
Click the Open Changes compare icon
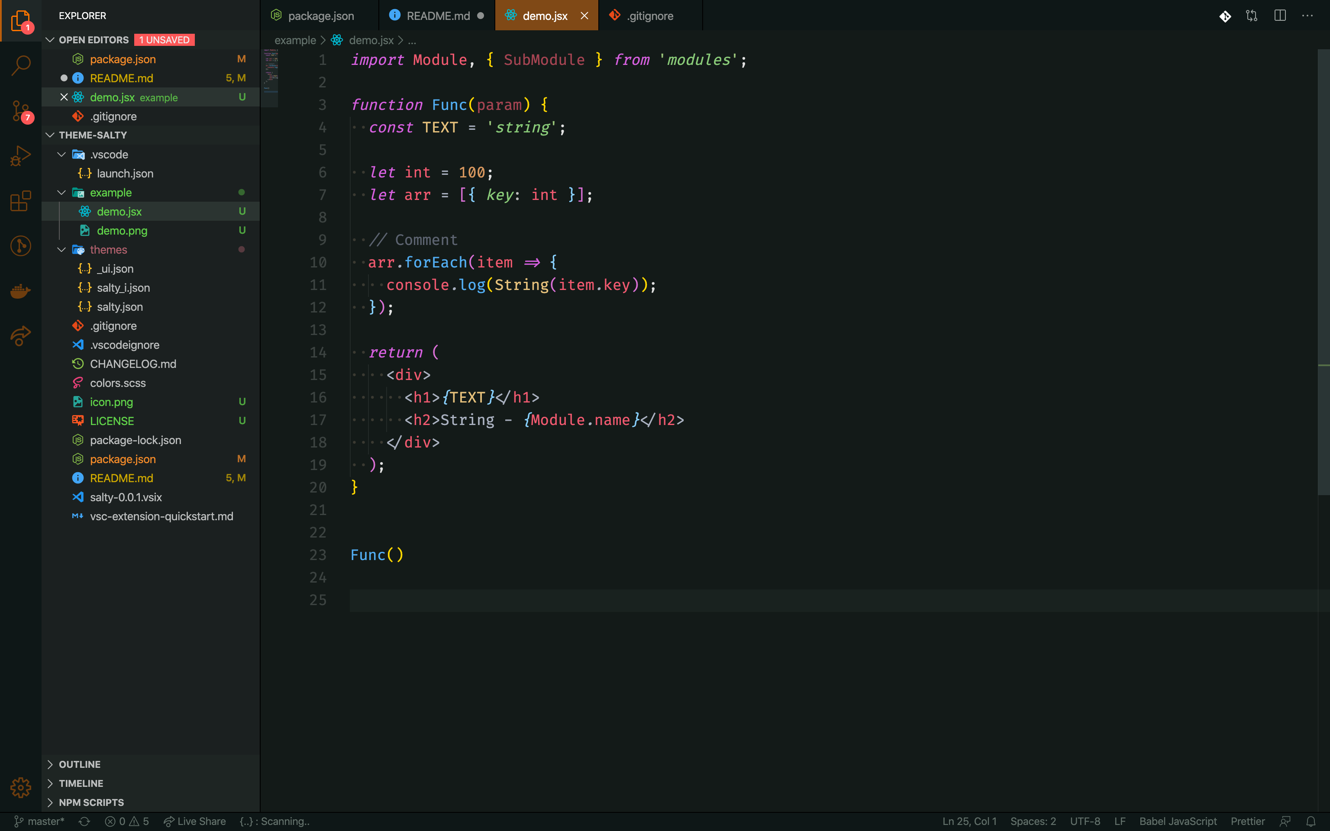1251,16
